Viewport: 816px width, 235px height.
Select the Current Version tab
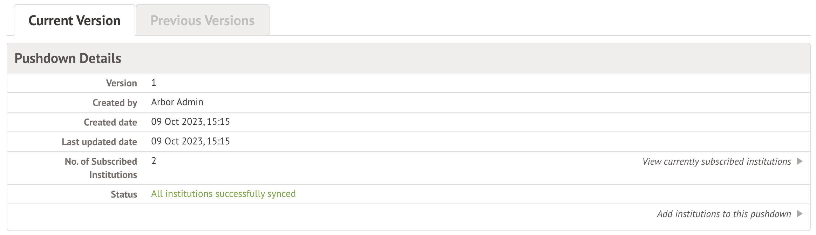pyautogui.click(x=74, y=21)
